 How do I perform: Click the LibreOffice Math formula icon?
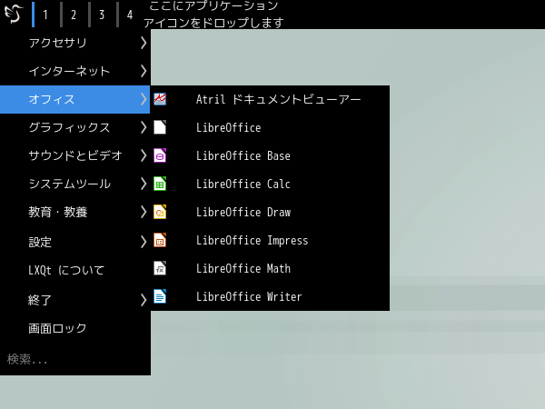point(160,268)
